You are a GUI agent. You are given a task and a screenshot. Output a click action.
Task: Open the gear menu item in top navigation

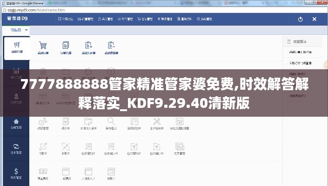click(x=207, y=19)
